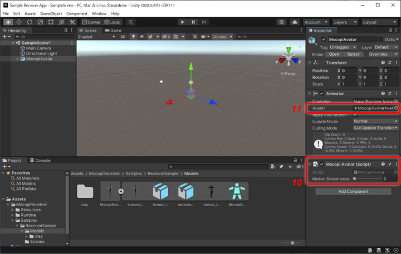The image size is (401, 254).
Task: Open the Culling Mode dropdown
Action: (375, 128)
